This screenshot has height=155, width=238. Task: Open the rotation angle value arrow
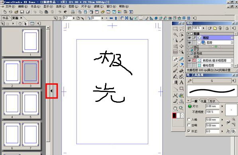tap(102, 18)
